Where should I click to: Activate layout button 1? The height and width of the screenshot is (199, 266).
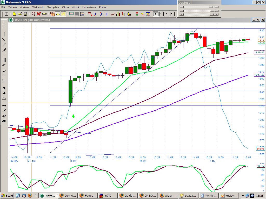(156, 14)
